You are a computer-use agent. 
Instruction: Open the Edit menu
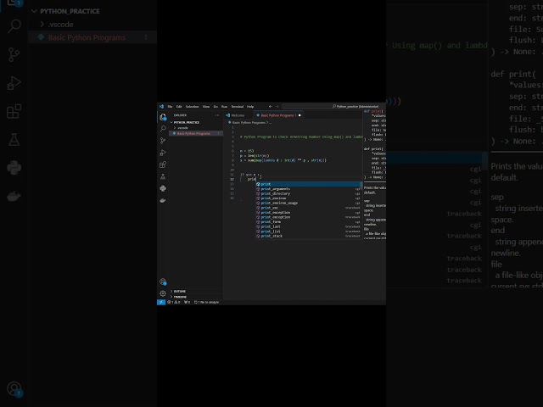coord(179,106)
